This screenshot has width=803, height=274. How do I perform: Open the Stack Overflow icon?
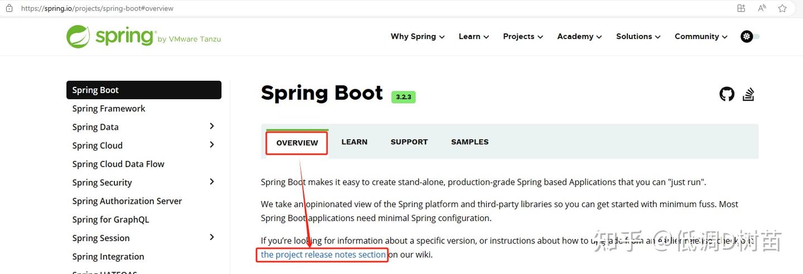pos(748,94)
